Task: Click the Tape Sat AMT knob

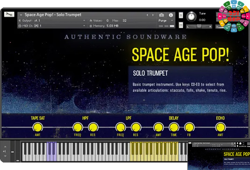Action: pos(38,127)
